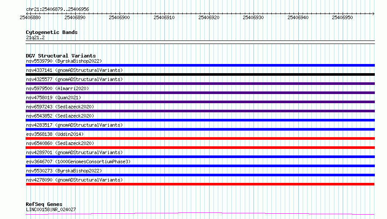The image size is (387, 219).
Task: Click the red bar under nsv6540860
Action: point(200,148)
